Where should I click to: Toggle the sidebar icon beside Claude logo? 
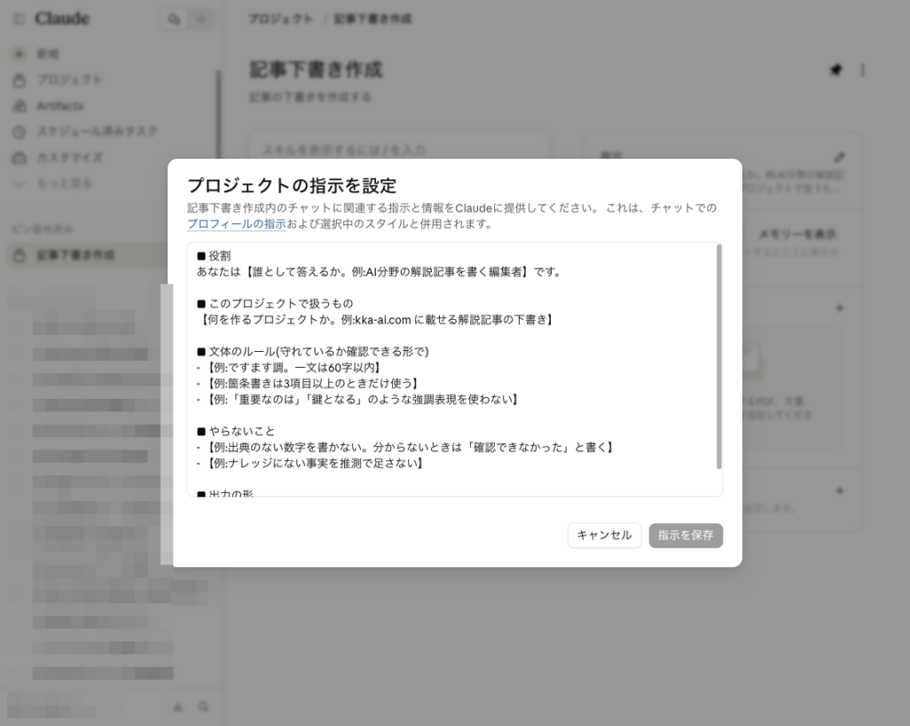(x=20, y=20)
